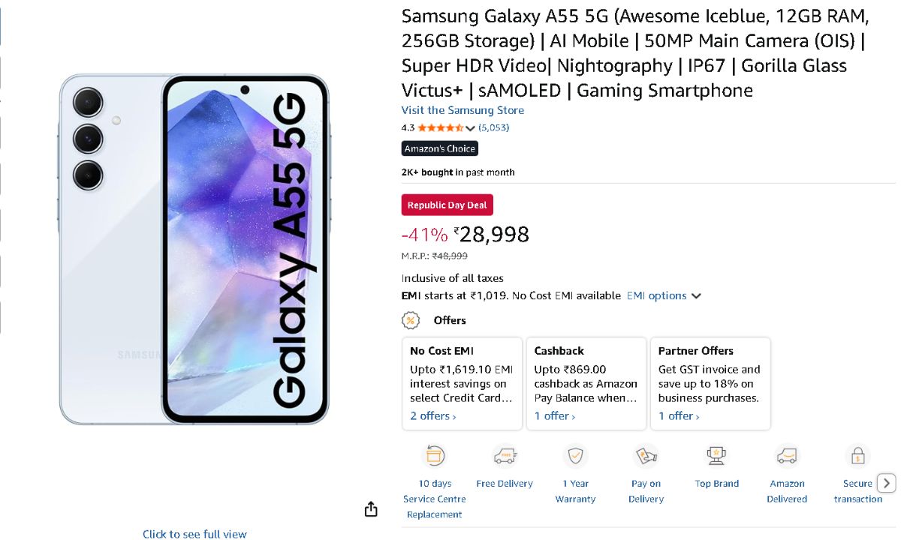901x540 pixels.
Task: Click the Free Delivery truck icon
Action: pos(505,455)
